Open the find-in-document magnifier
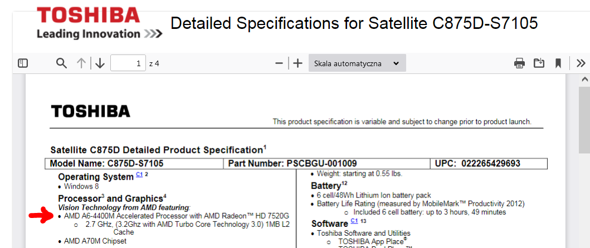Viewport: 590px width, 248px height. [x=61, y=63]
